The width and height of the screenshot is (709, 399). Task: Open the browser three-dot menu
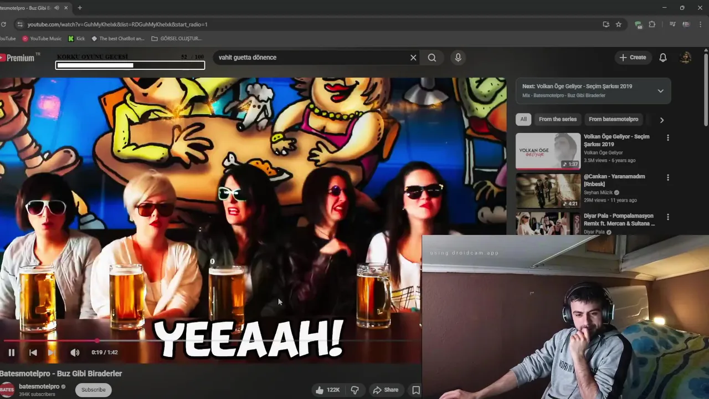(701, 24)
